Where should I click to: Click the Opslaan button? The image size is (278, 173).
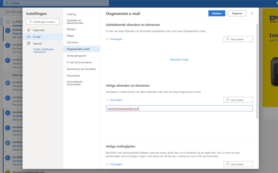(x=217, y=13)
